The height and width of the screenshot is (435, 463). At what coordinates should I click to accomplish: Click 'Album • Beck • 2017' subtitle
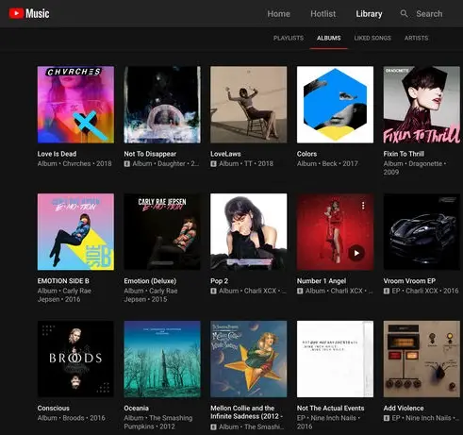[x=327, y=163]
